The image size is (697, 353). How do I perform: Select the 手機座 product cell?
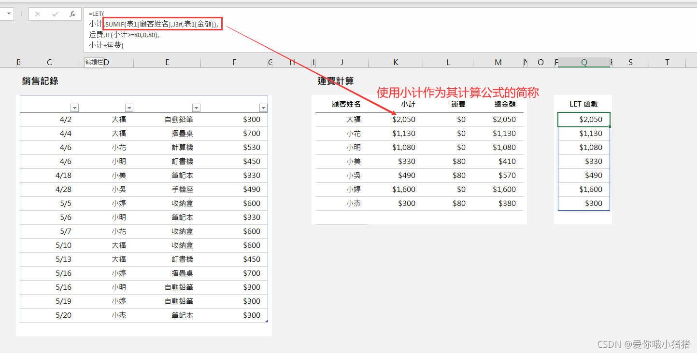tap(167, 190)
